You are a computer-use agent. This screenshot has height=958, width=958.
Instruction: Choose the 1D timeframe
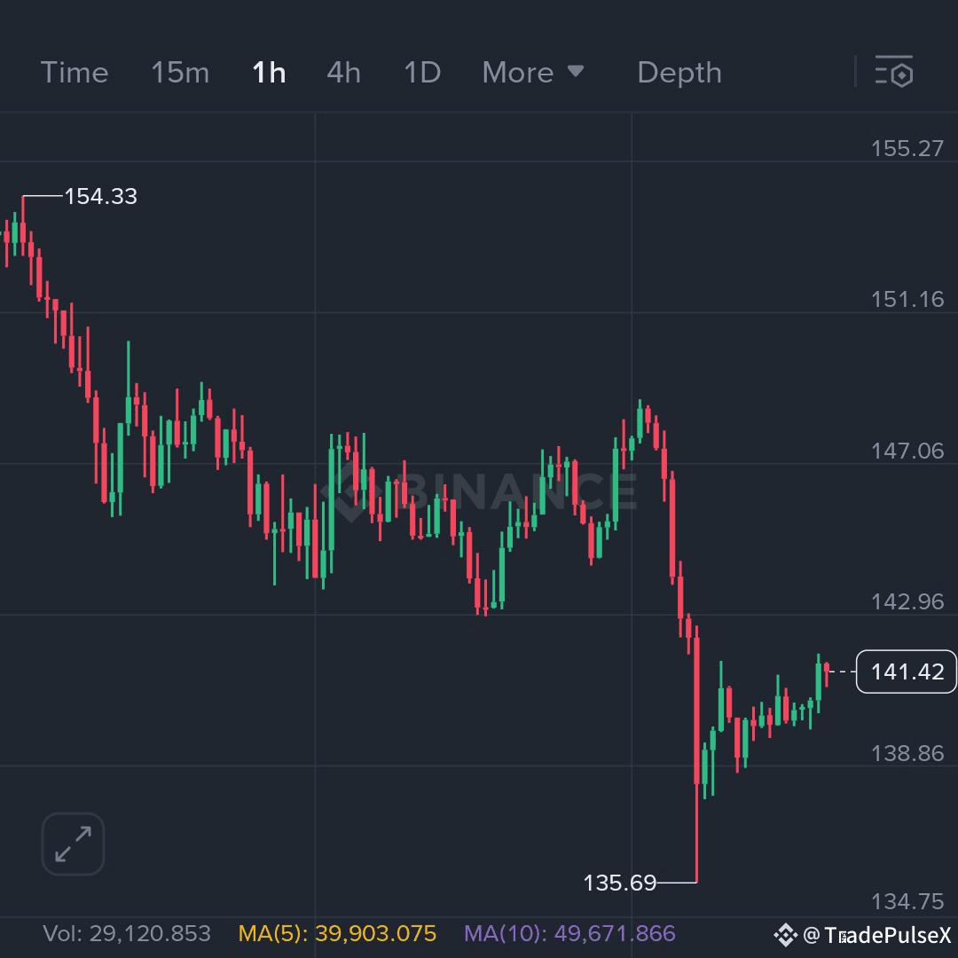tap(422, 73)
